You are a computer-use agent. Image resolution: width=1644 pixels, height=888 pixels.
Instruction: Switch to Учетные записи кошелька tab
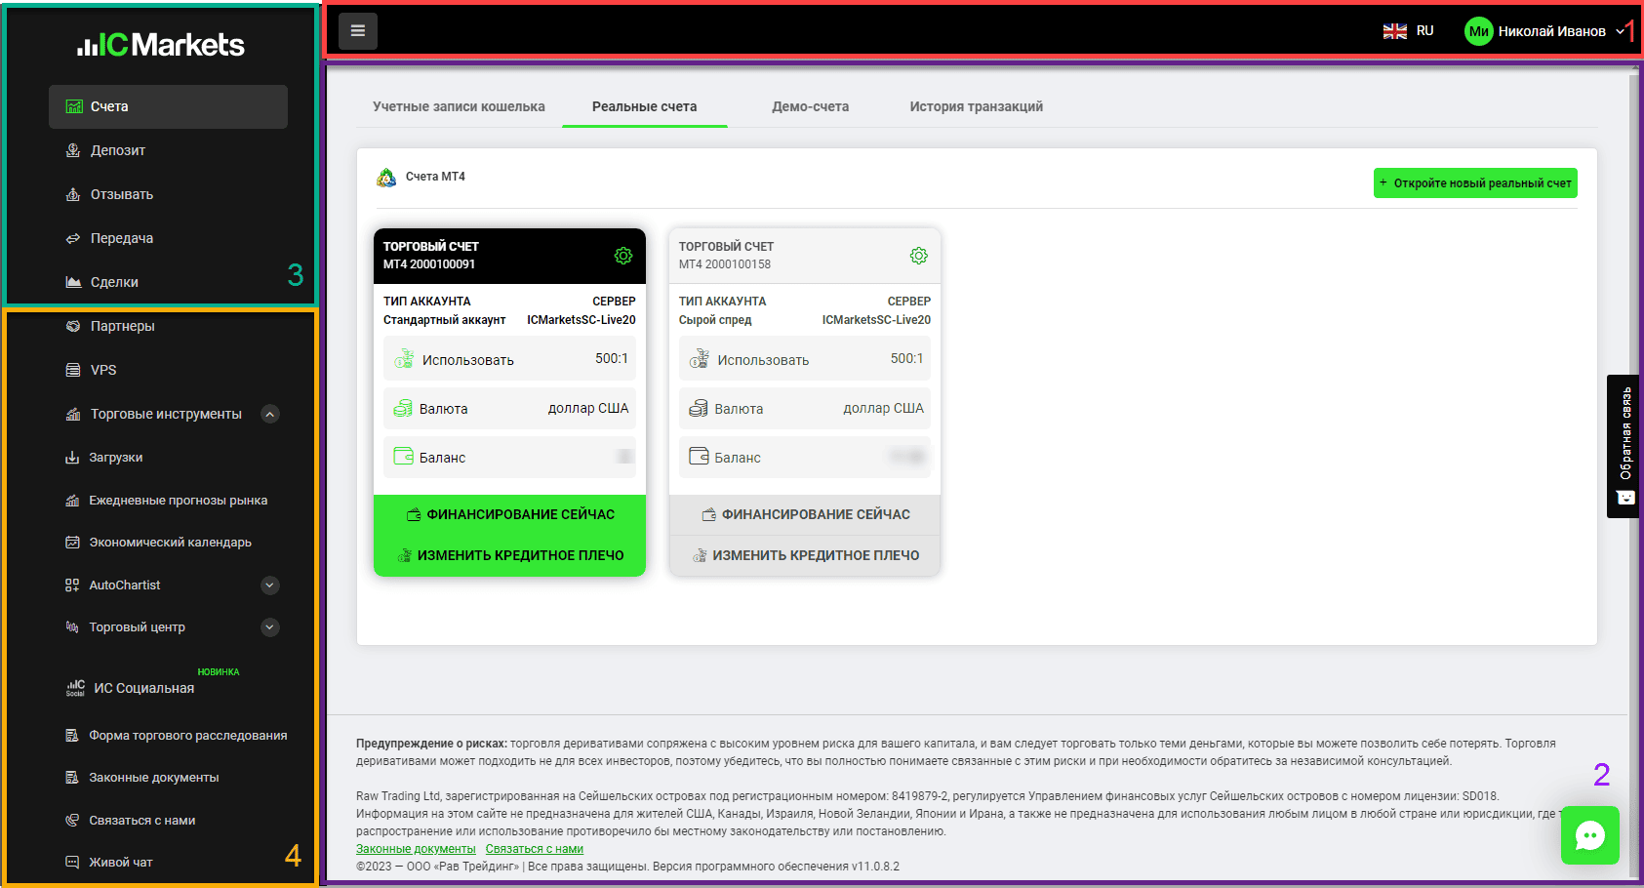pos(459,106)
